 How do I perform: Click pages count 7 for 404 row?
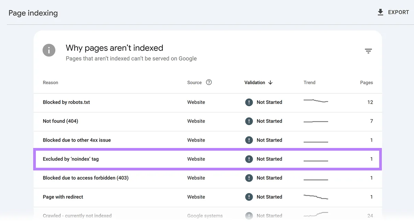click(x=372, y=121)
